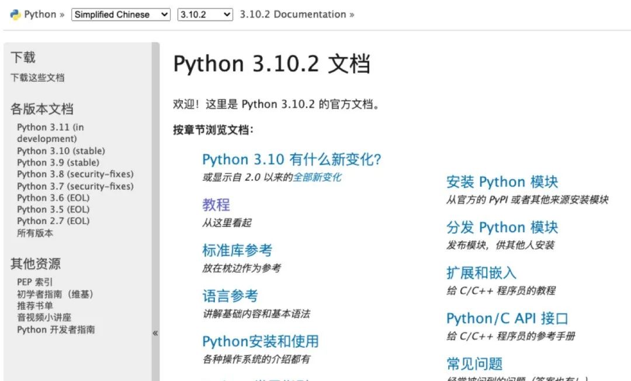Viewport: 631px width, 381px height.
Task: Open Python 2.7 (EOL) docs link
Action: click(x=53, y=221)
